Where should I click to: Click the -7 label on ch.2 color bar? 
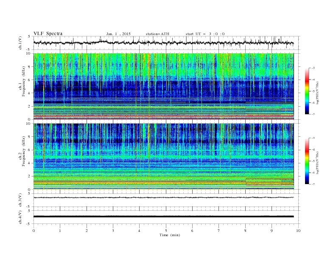coord(313,184)
